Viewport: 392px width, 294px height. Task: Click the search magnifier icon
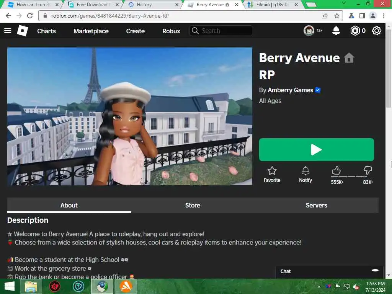[195, 31]
